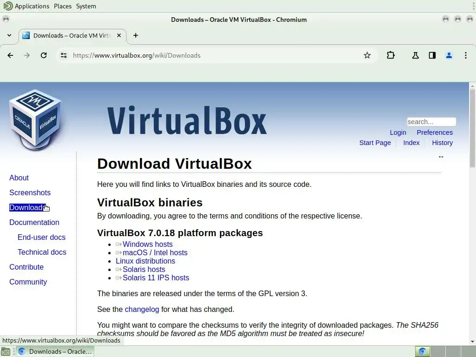Click the Downloads – Oracle taskbar window button
The image size is (476, 357).
55,351
